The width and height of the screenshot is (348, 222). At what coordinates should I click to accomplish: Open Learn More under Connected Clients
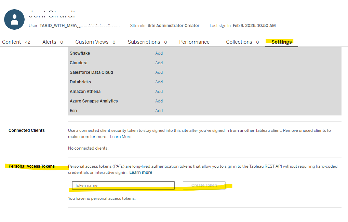click(121, 137)
